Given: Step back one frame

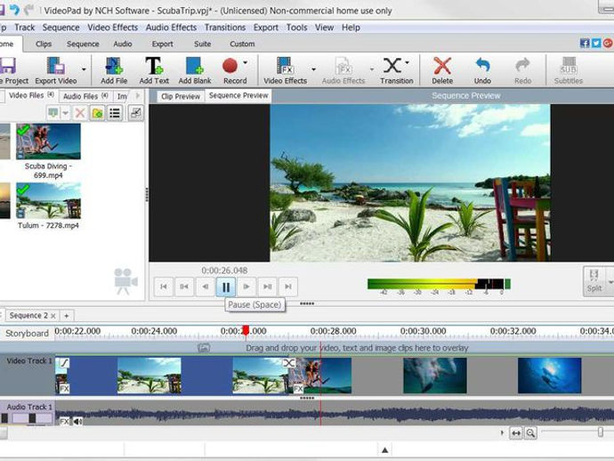Looking at the screenshot, I should click(x=205, y=287).
